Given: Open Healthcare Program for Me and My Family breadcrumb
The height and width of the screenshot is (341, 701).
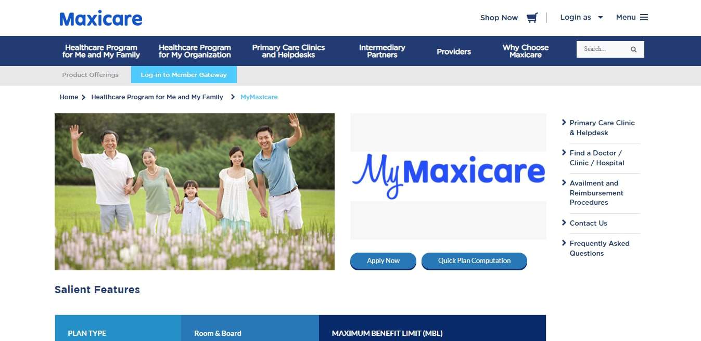Looking at the screenshot, I should [x=157, y=97].
